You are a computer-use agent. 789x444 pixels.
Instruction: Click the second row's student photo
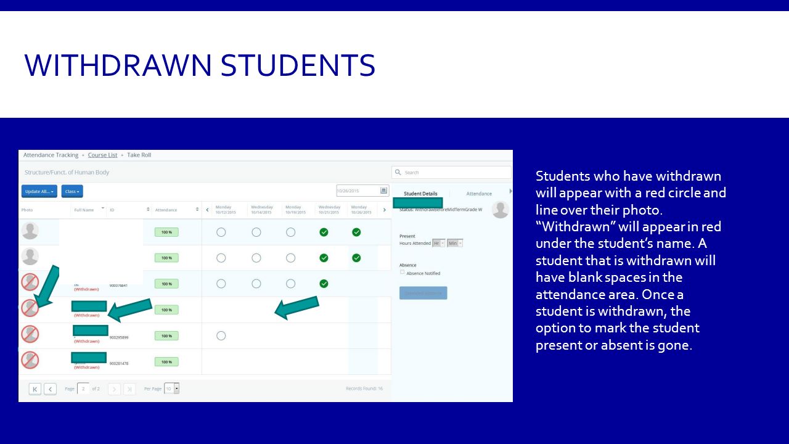pos(30,257)
